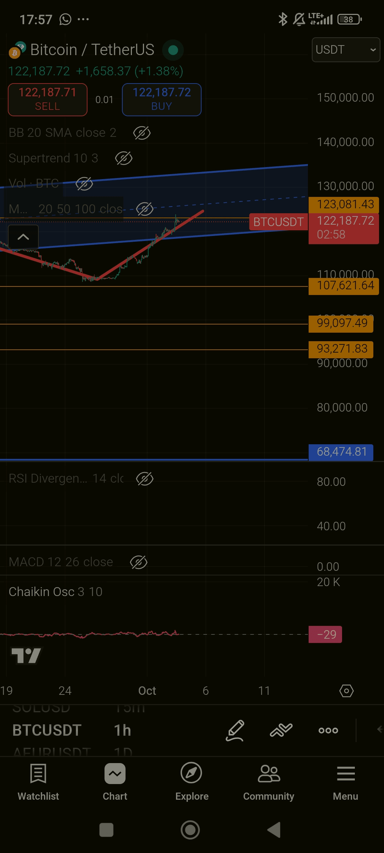Screen dimensions: 384x853
Task: Toggle visibility of Supertrend 10 3 indicator
Action: pos(124,158)
